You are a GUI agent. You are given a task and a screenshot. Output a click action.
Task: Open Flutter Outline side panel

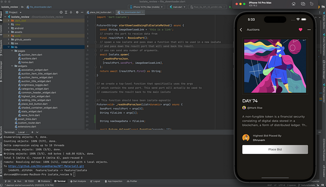pyautogui.click(x=324, y=20)
